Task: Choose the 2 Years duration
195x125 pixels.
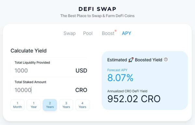Action: [50, 105]
